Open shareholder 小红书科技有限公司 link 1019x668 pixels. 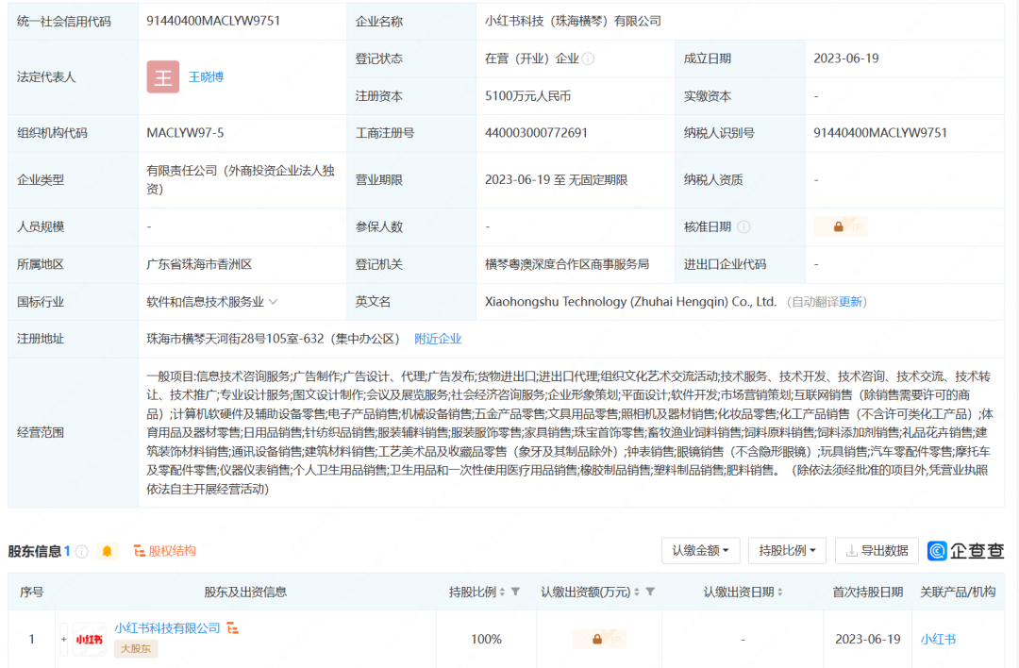(x=167, y=628)
